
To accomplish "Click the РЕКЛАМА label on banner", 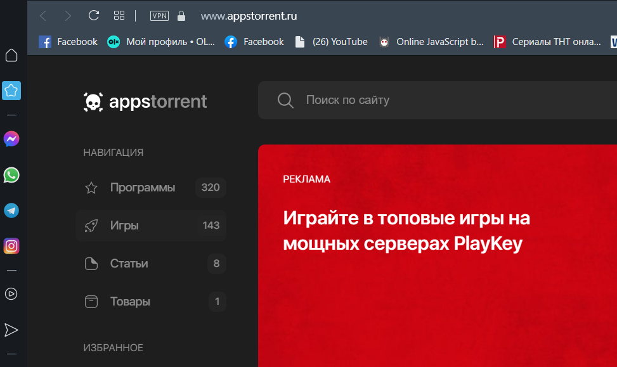I will click(306, 179).
